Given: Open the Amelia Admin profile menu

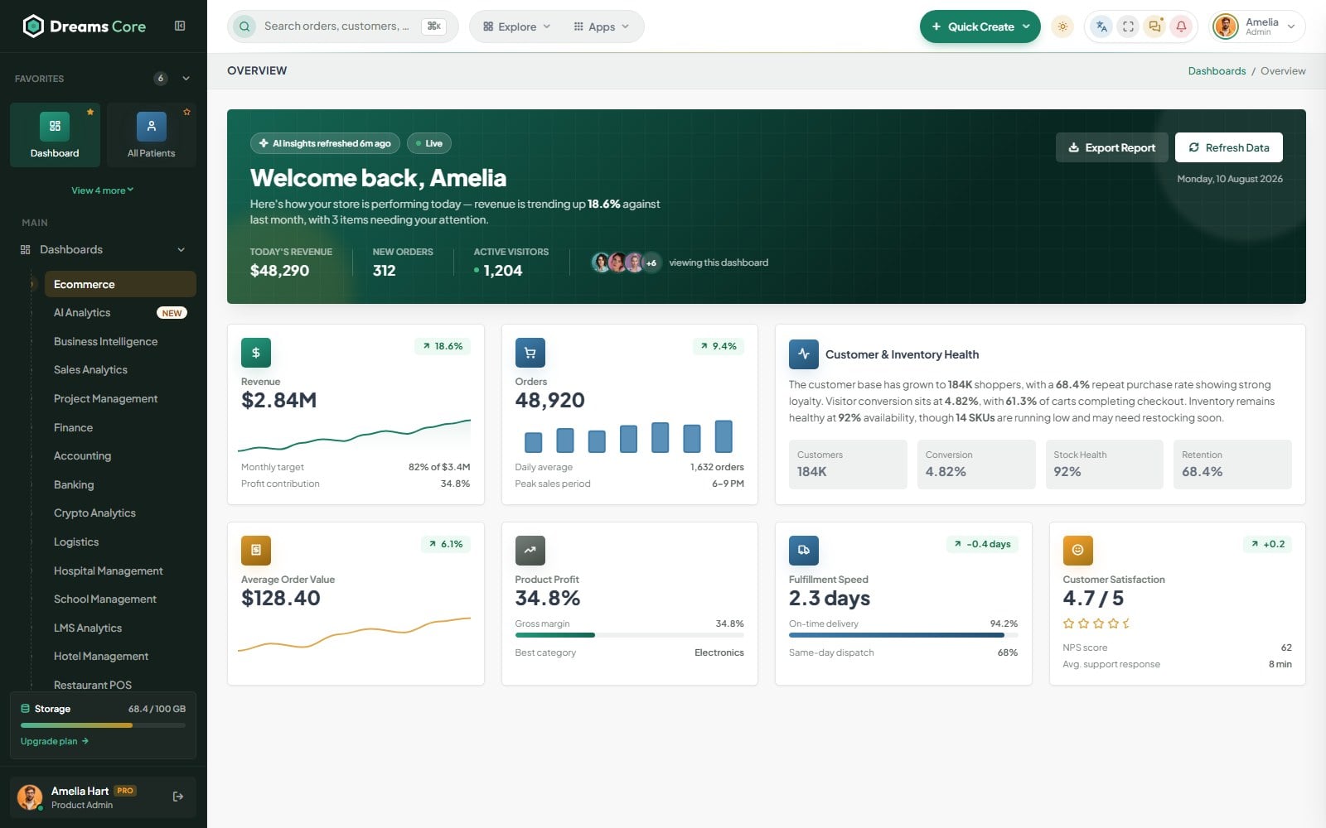Looking at the screenshot, I should tap(1258, 26).
